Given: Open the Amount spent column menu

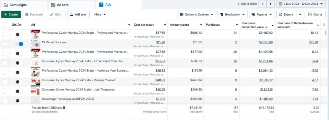Looking at the screenshot, I should pyautogui.click(x=201, y=25).
